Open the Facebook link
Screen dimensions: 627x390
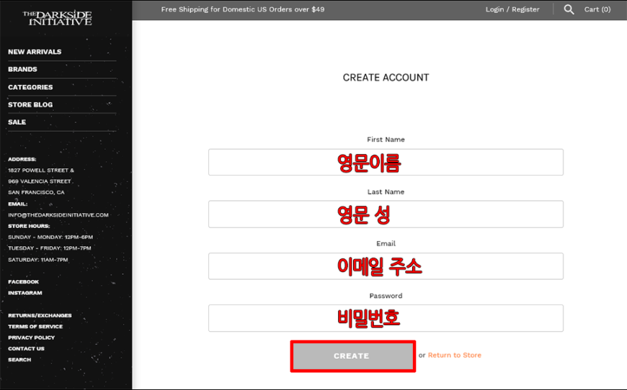(23, 282)
